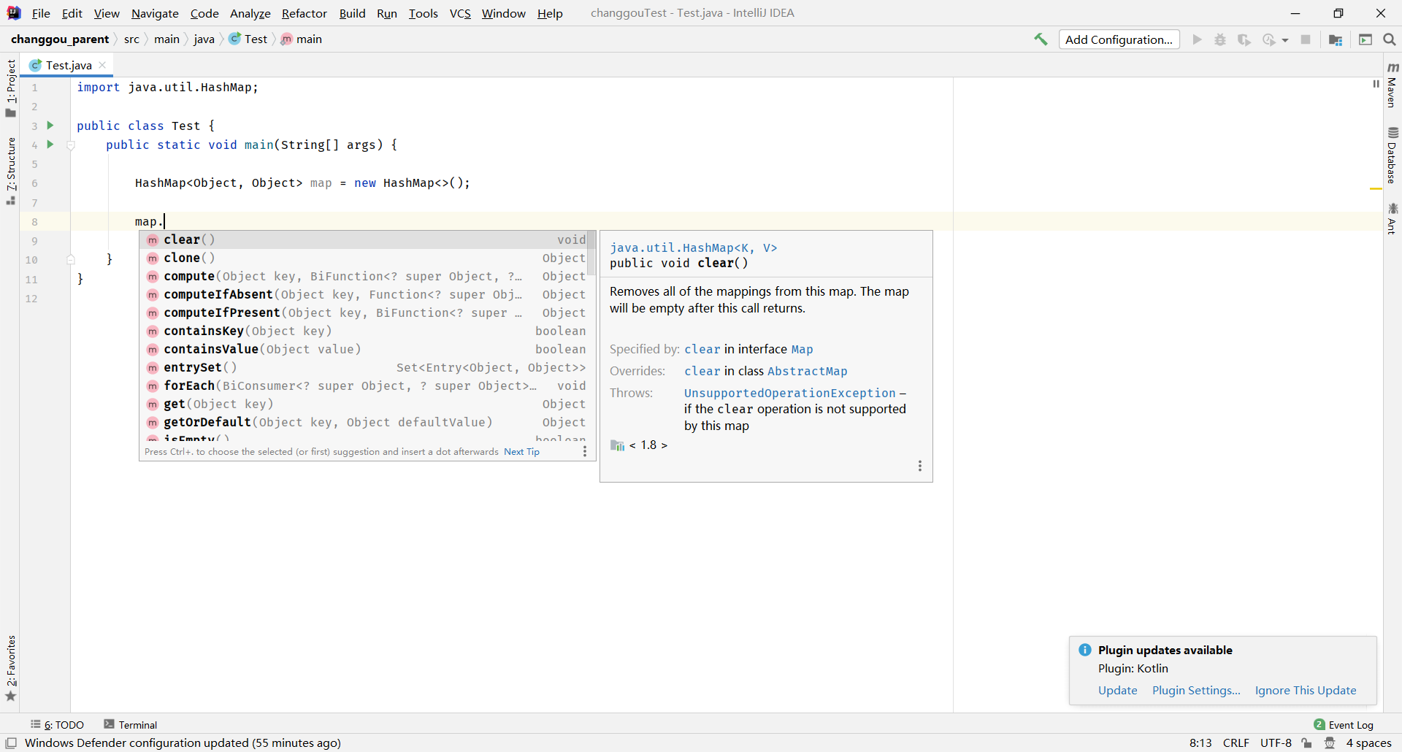This screenshot has height=752, width=1402.
Task: Click 4 spaces indent selector
Action: click(1368, 743)
